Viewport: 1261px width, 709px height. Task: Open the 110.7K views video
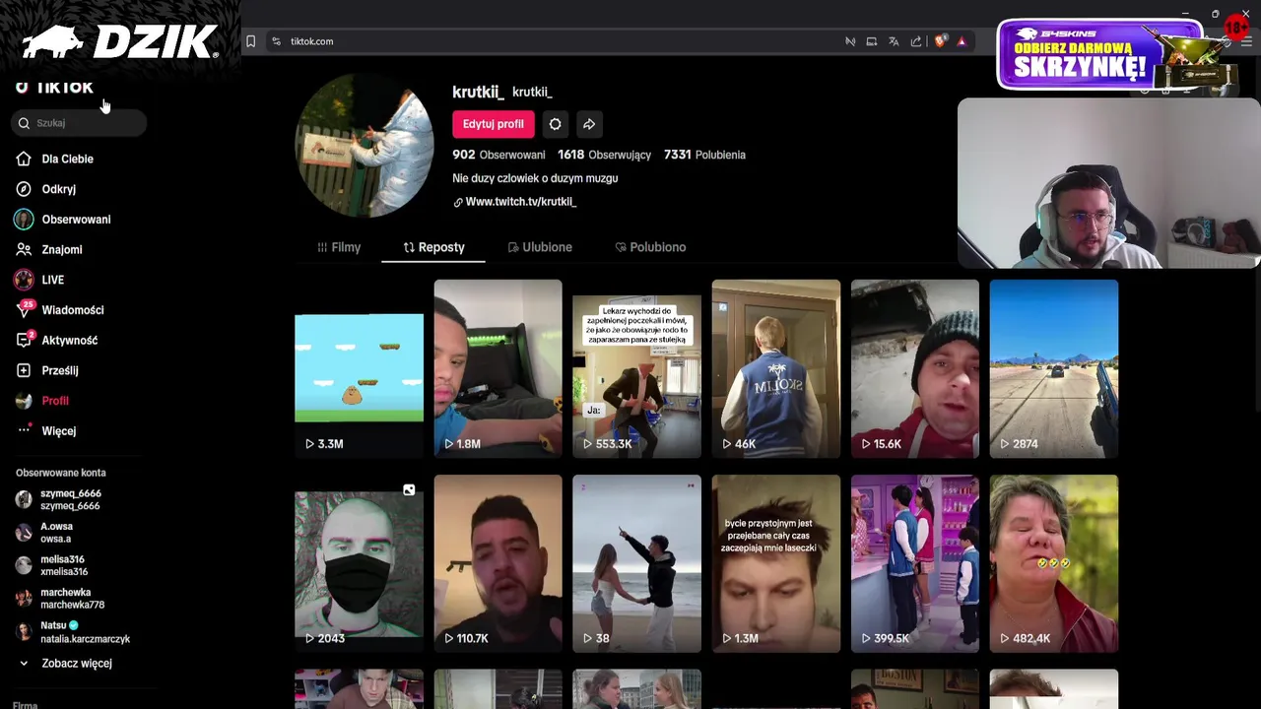498,564
